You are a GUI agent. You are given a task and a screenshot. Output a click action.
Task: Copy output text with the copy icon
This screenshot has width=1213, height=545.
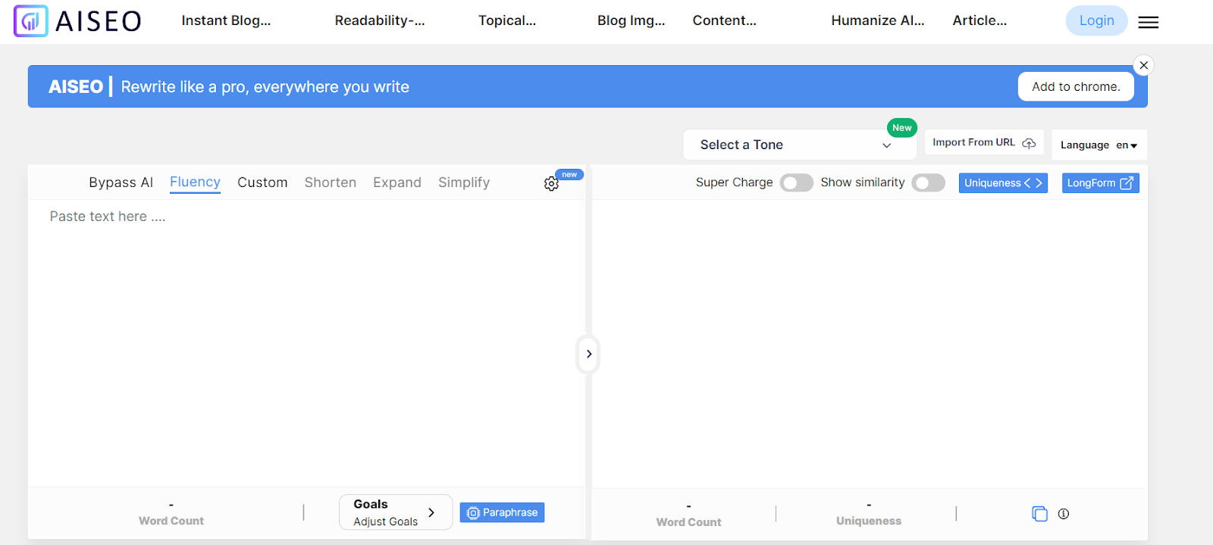[x=1039, y=514]
